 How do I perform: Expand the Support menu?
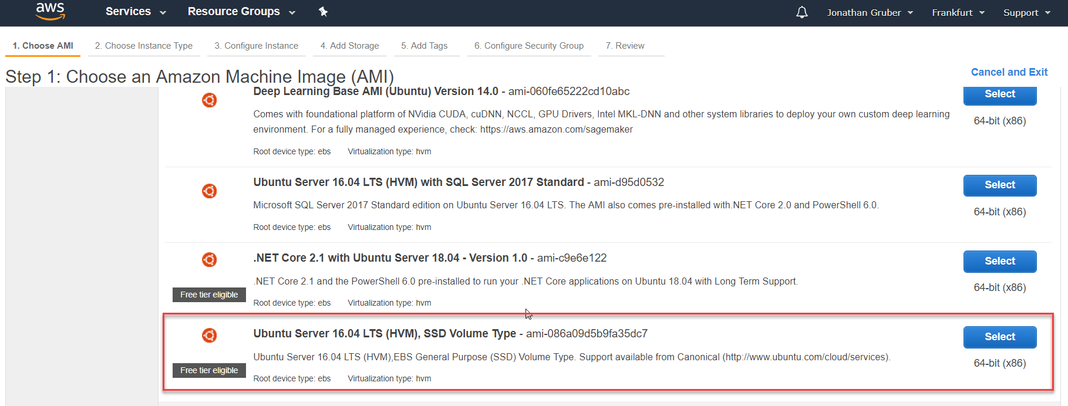click(x=1027, y=12)
